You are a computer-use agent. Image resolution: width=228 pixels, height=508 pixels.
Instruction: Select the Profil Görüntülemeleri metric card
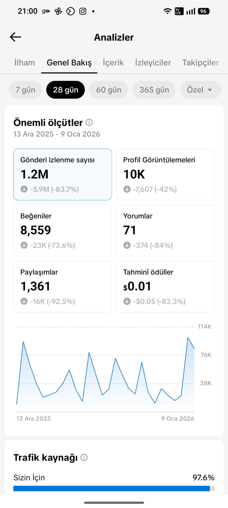point(165,174)
